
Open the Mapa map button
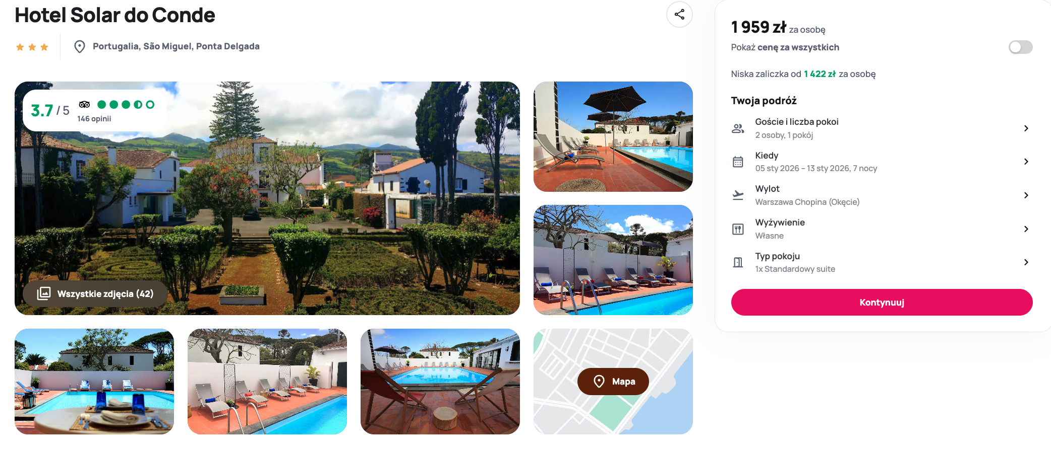613,382
